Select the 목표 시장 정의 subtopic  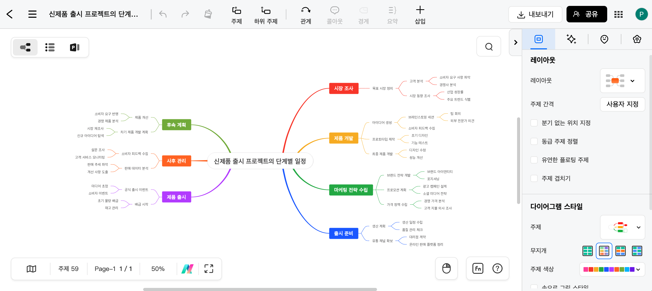click(x=382, y=88)
